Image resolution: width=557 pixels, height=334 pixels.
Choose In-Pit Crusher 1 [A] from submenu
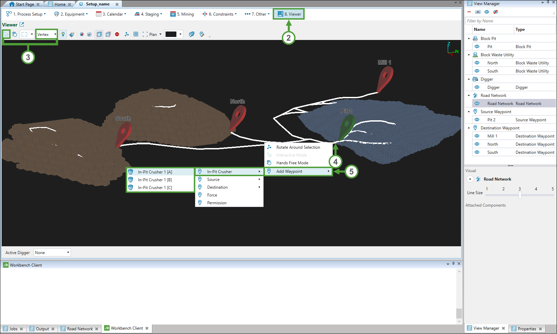click(x=155, y=172)
